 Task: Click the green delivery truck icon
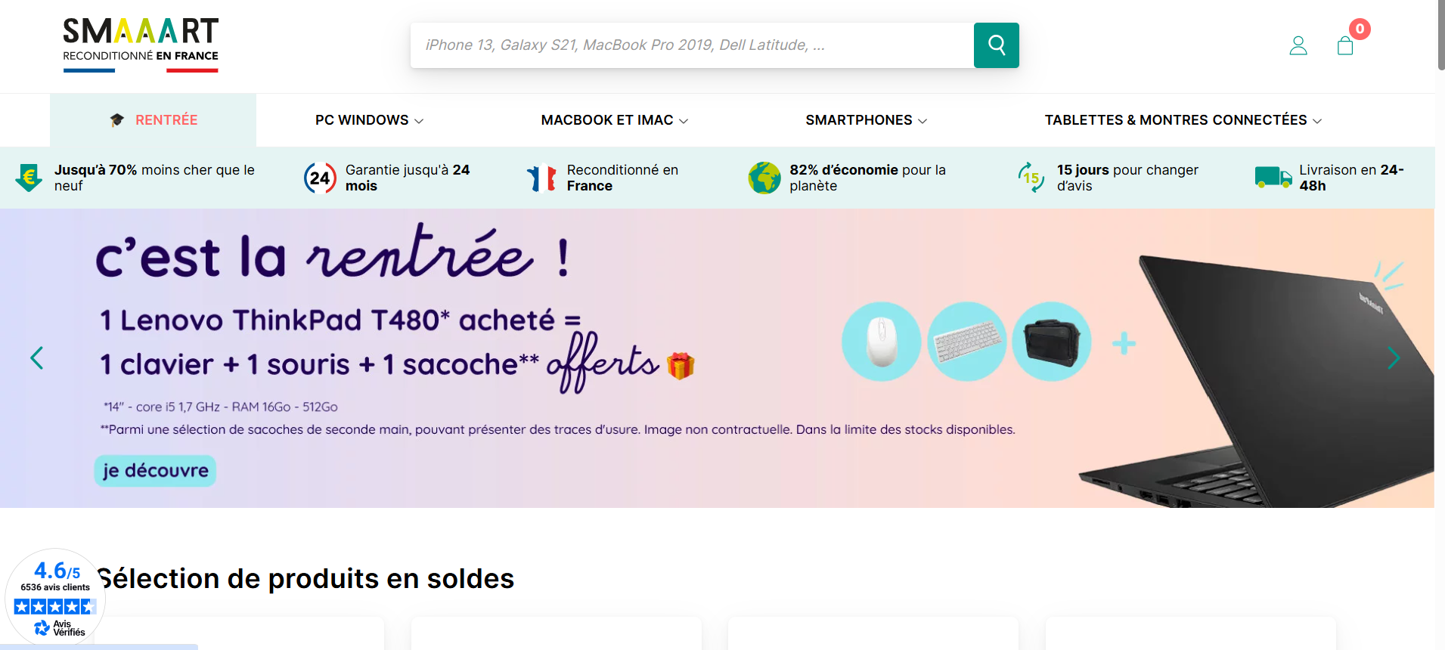[x=1273, y=178]
